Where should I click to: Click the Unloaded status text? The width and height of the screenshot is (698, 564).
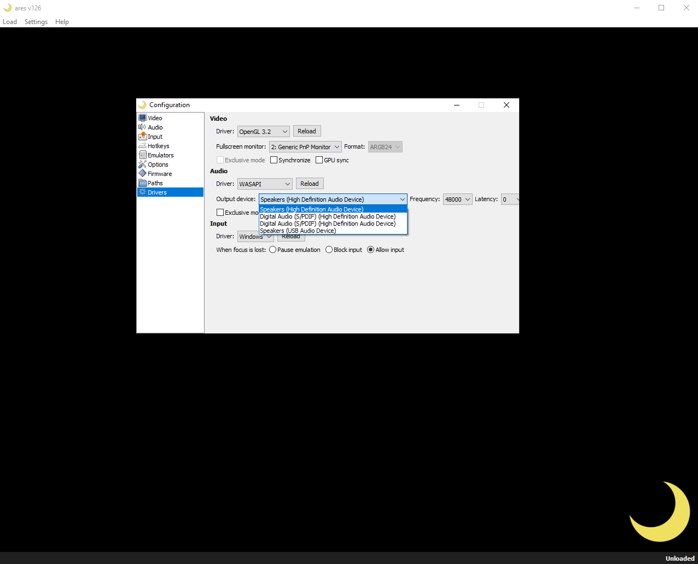point(680,559)
